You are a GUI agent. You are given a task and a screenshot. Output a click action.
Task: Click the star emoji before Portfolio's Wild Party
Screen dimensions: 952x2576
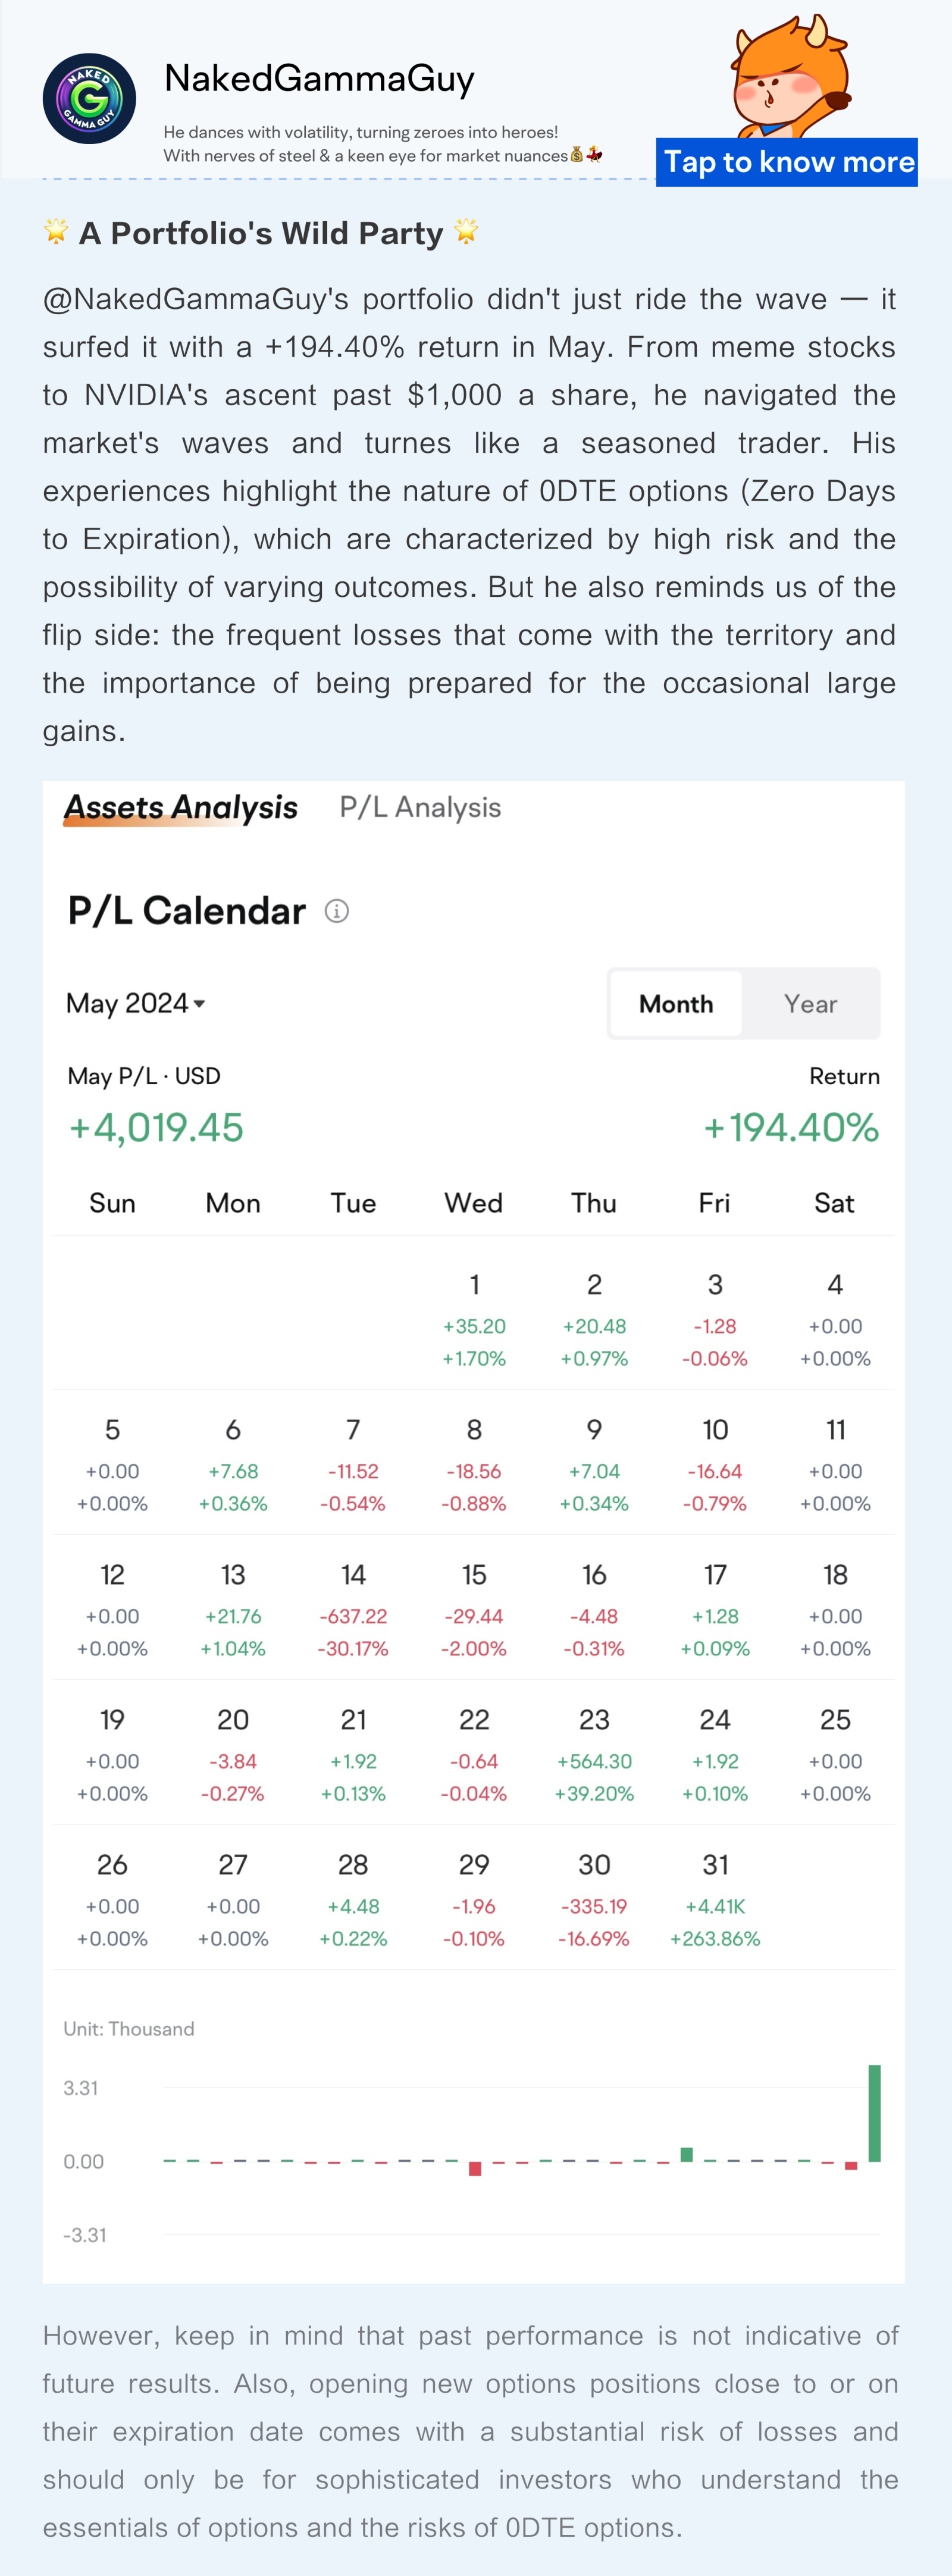(56, 232)
